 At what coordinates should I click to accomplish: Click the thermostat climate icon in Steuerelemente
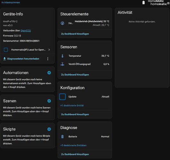[x=63, y=23]
